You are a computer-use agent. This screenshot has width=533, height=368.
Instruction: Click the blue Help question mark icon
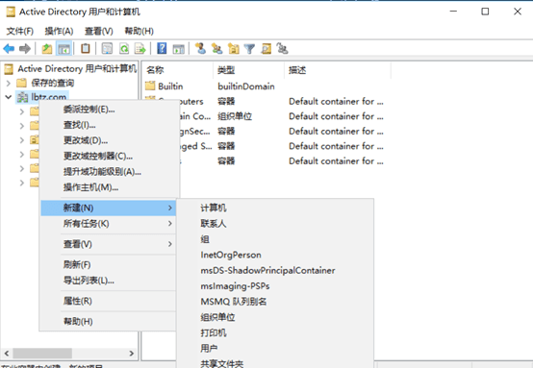pyautogui.click(x=162, y=49)
